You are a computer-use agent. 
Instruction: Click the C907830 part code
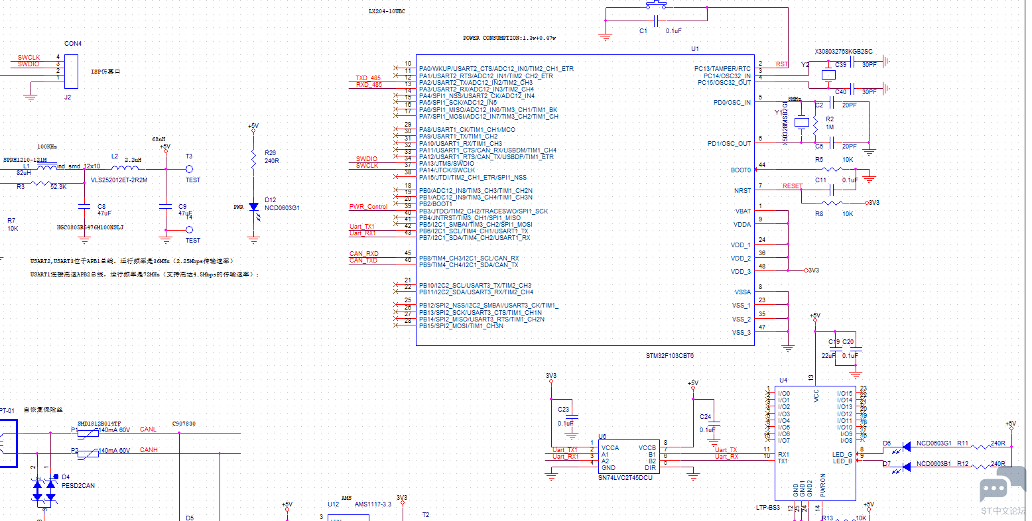(x=184, y=424)
